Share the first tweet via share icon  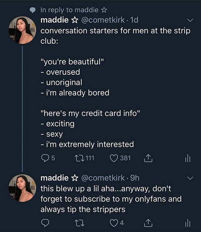click(x=148, y=158)
